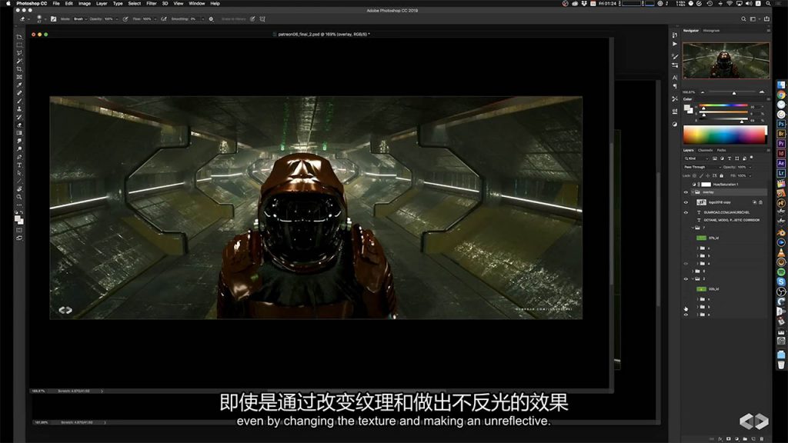788x443 pixels.
Task: Collapse layer group 7
Action: click(x=693, y=228)
